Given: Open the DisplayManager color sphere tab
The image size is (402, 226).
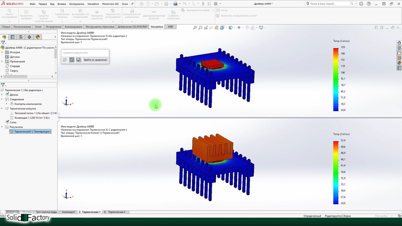Looking at the screenshot, I should tap(38, 37).
